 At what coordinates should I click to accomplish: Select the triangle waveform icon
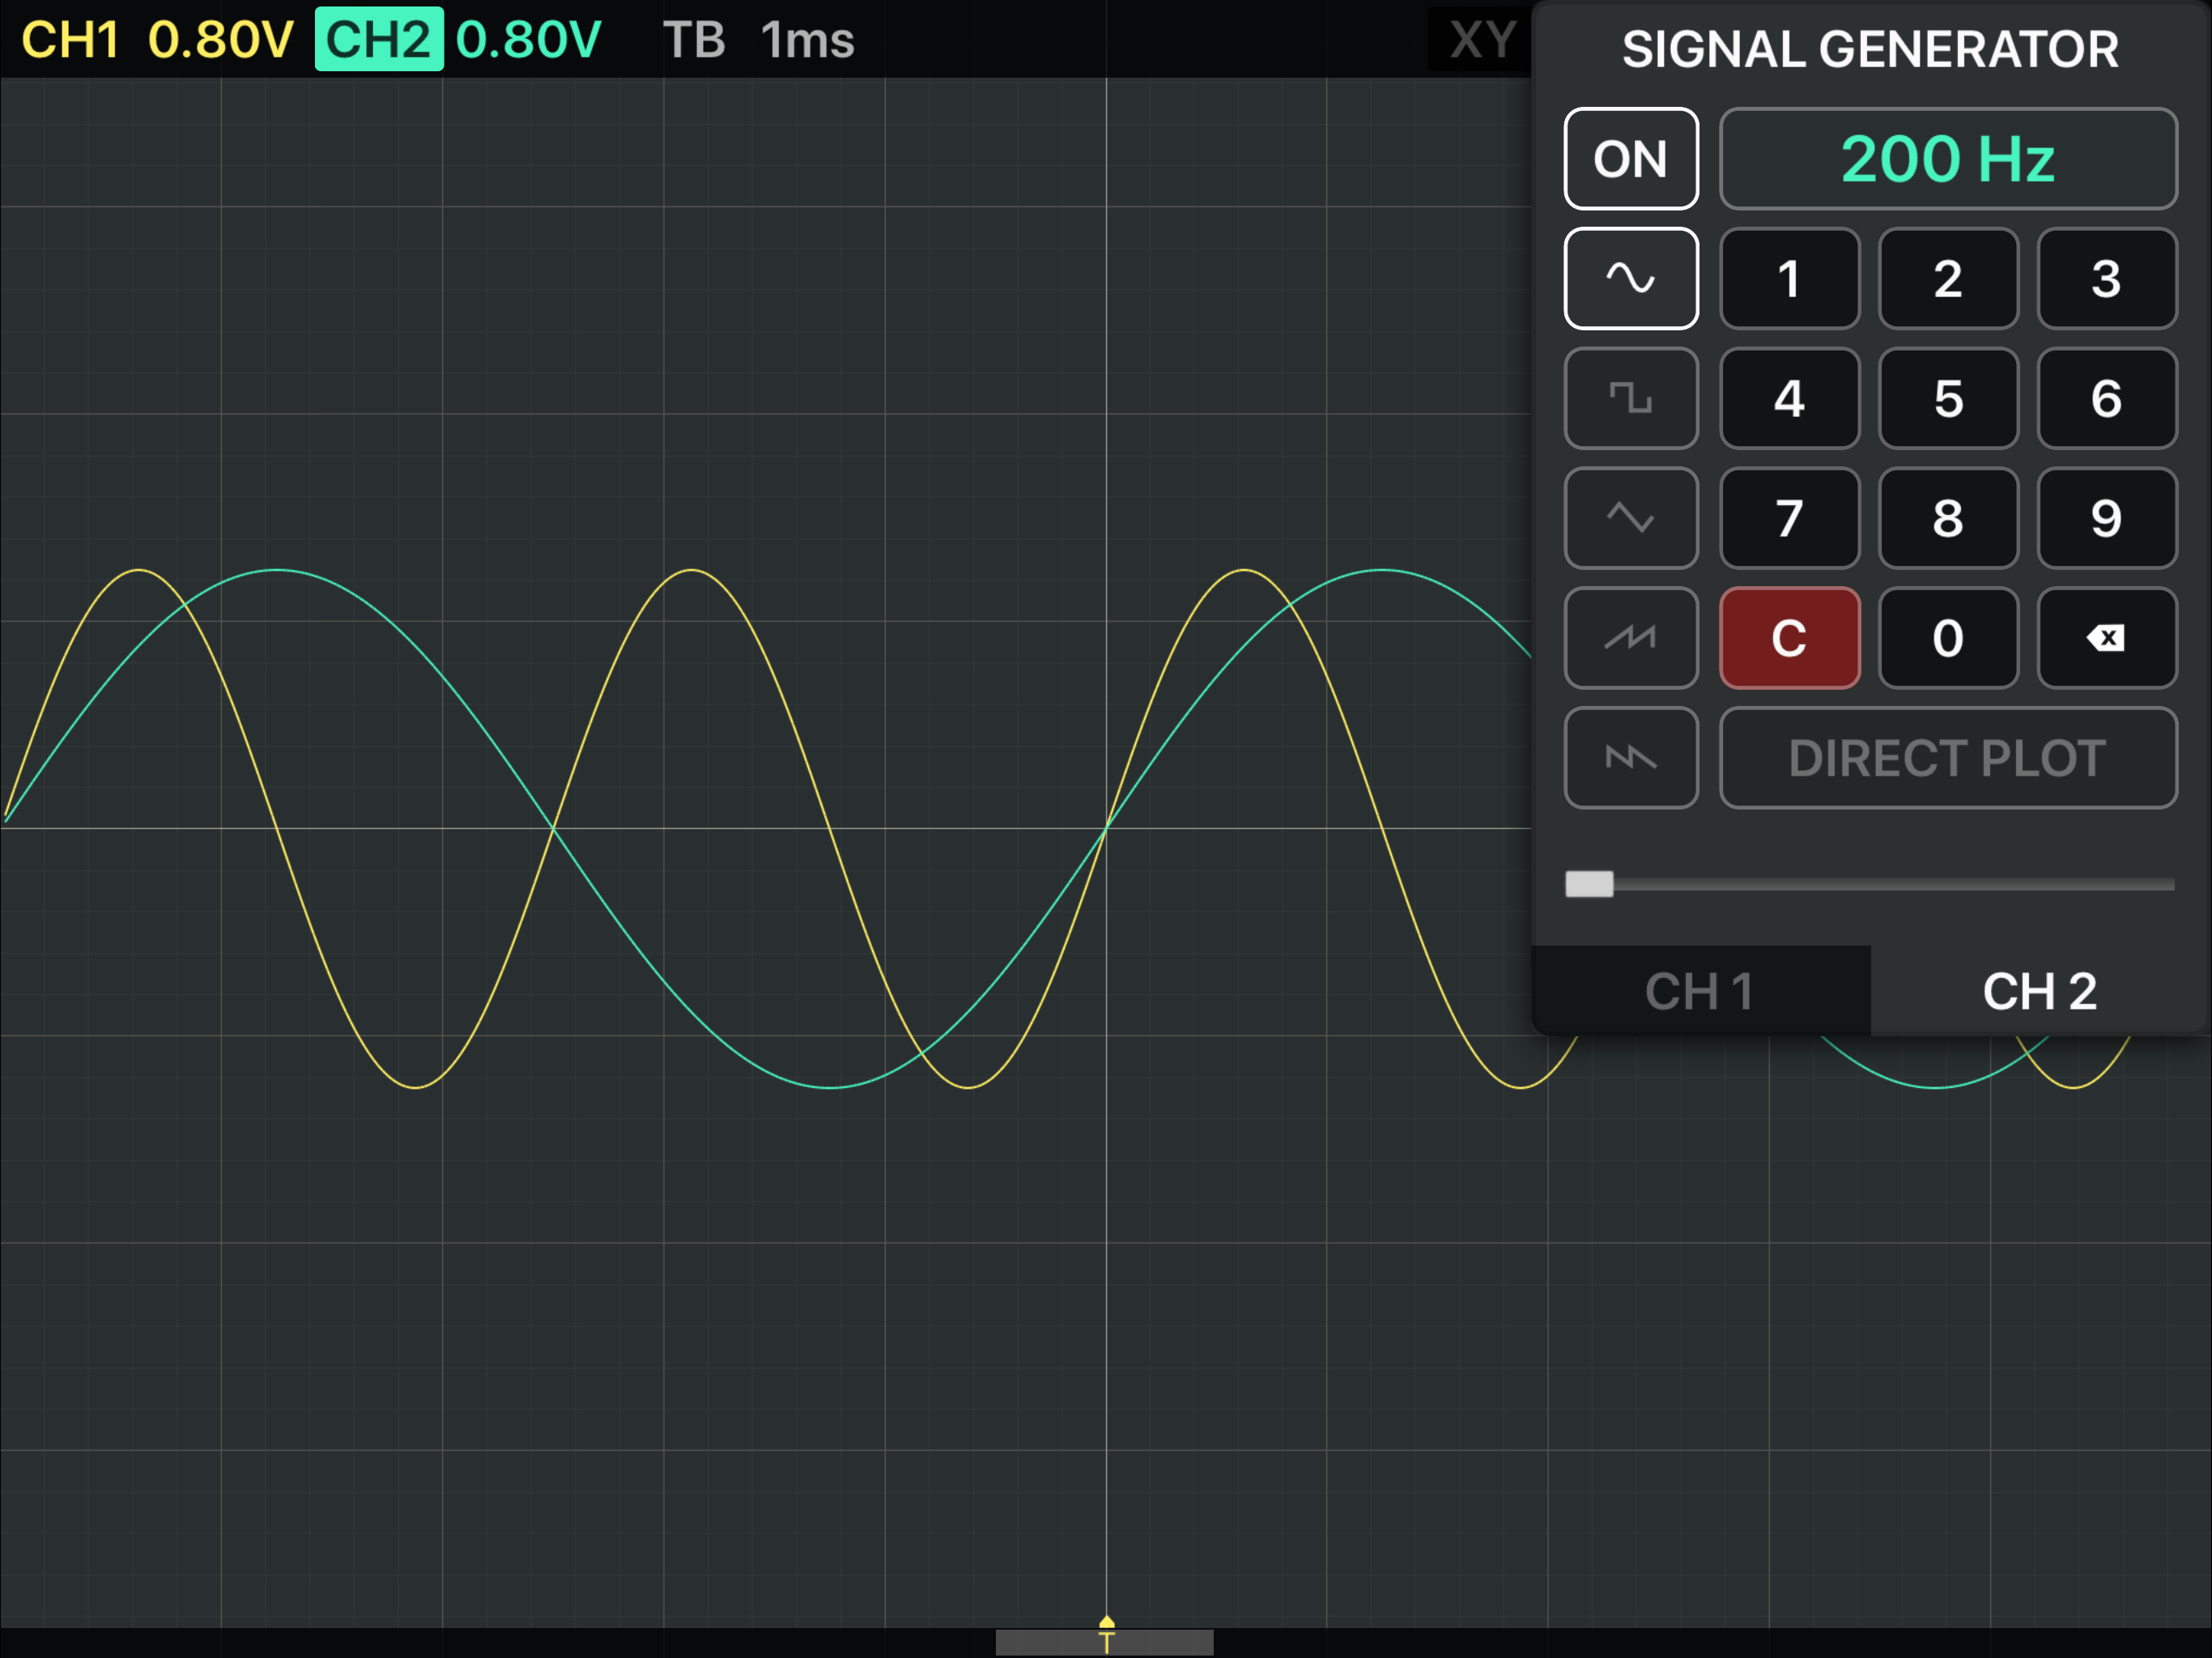(1630, 518)
